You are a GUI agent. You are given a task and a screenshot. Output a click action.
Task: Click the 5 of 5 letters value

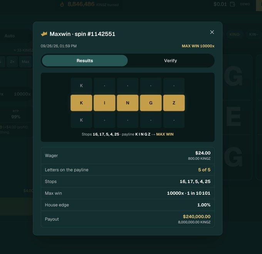(x=204, y=170)
